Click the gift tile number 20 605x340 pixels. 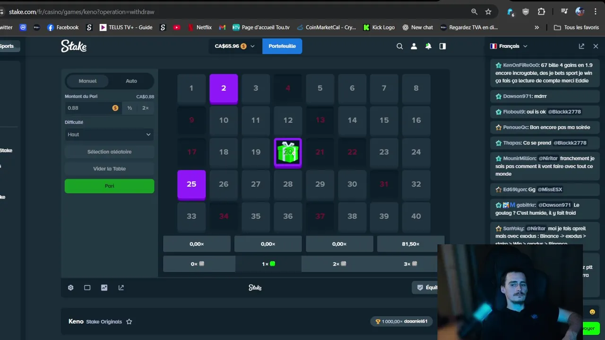pyautogui.click(x=288, y=152)
